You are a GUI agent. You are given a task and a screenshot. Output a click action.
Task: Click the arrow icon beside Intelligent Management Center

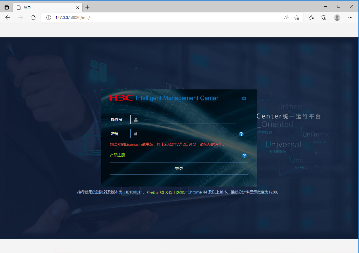244,99
